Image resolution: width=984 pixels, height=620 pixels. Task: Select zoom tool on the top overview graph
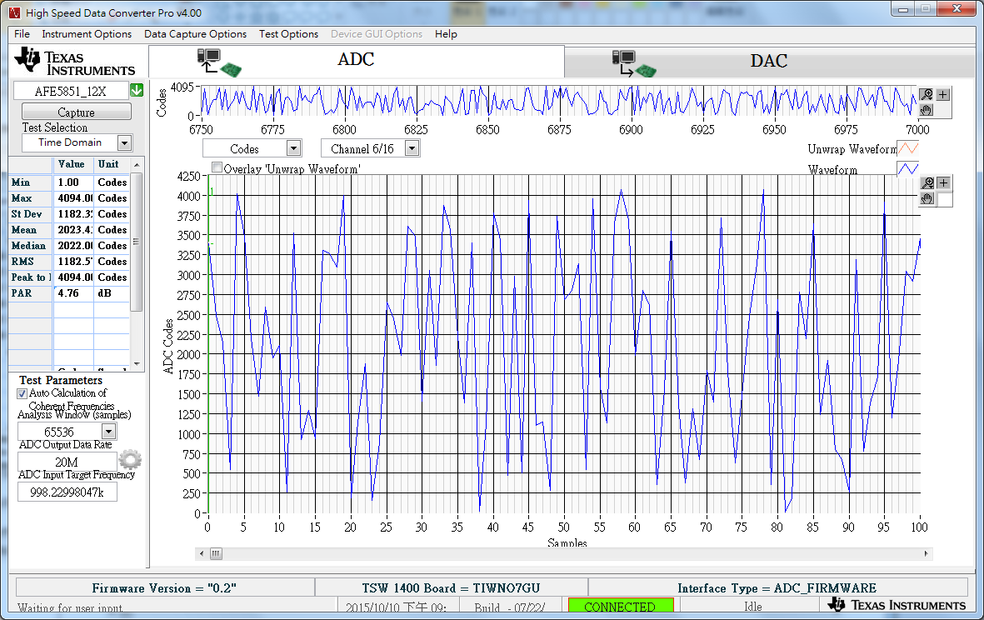927,95
